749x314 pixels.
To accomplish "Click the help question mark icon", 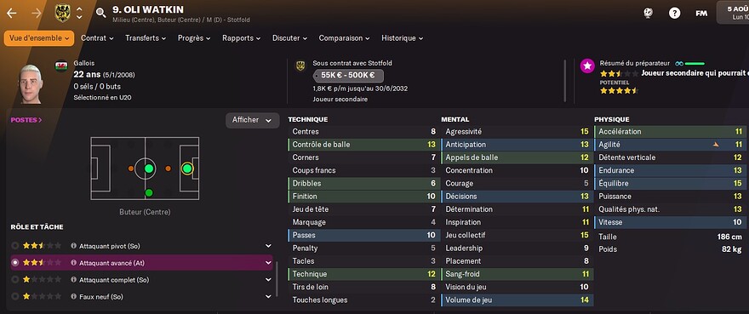I will pos(674,14).
